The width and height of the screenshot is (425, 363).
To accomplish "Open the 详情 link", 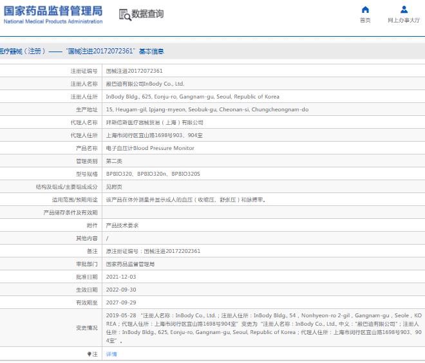I will coord(111,354).
